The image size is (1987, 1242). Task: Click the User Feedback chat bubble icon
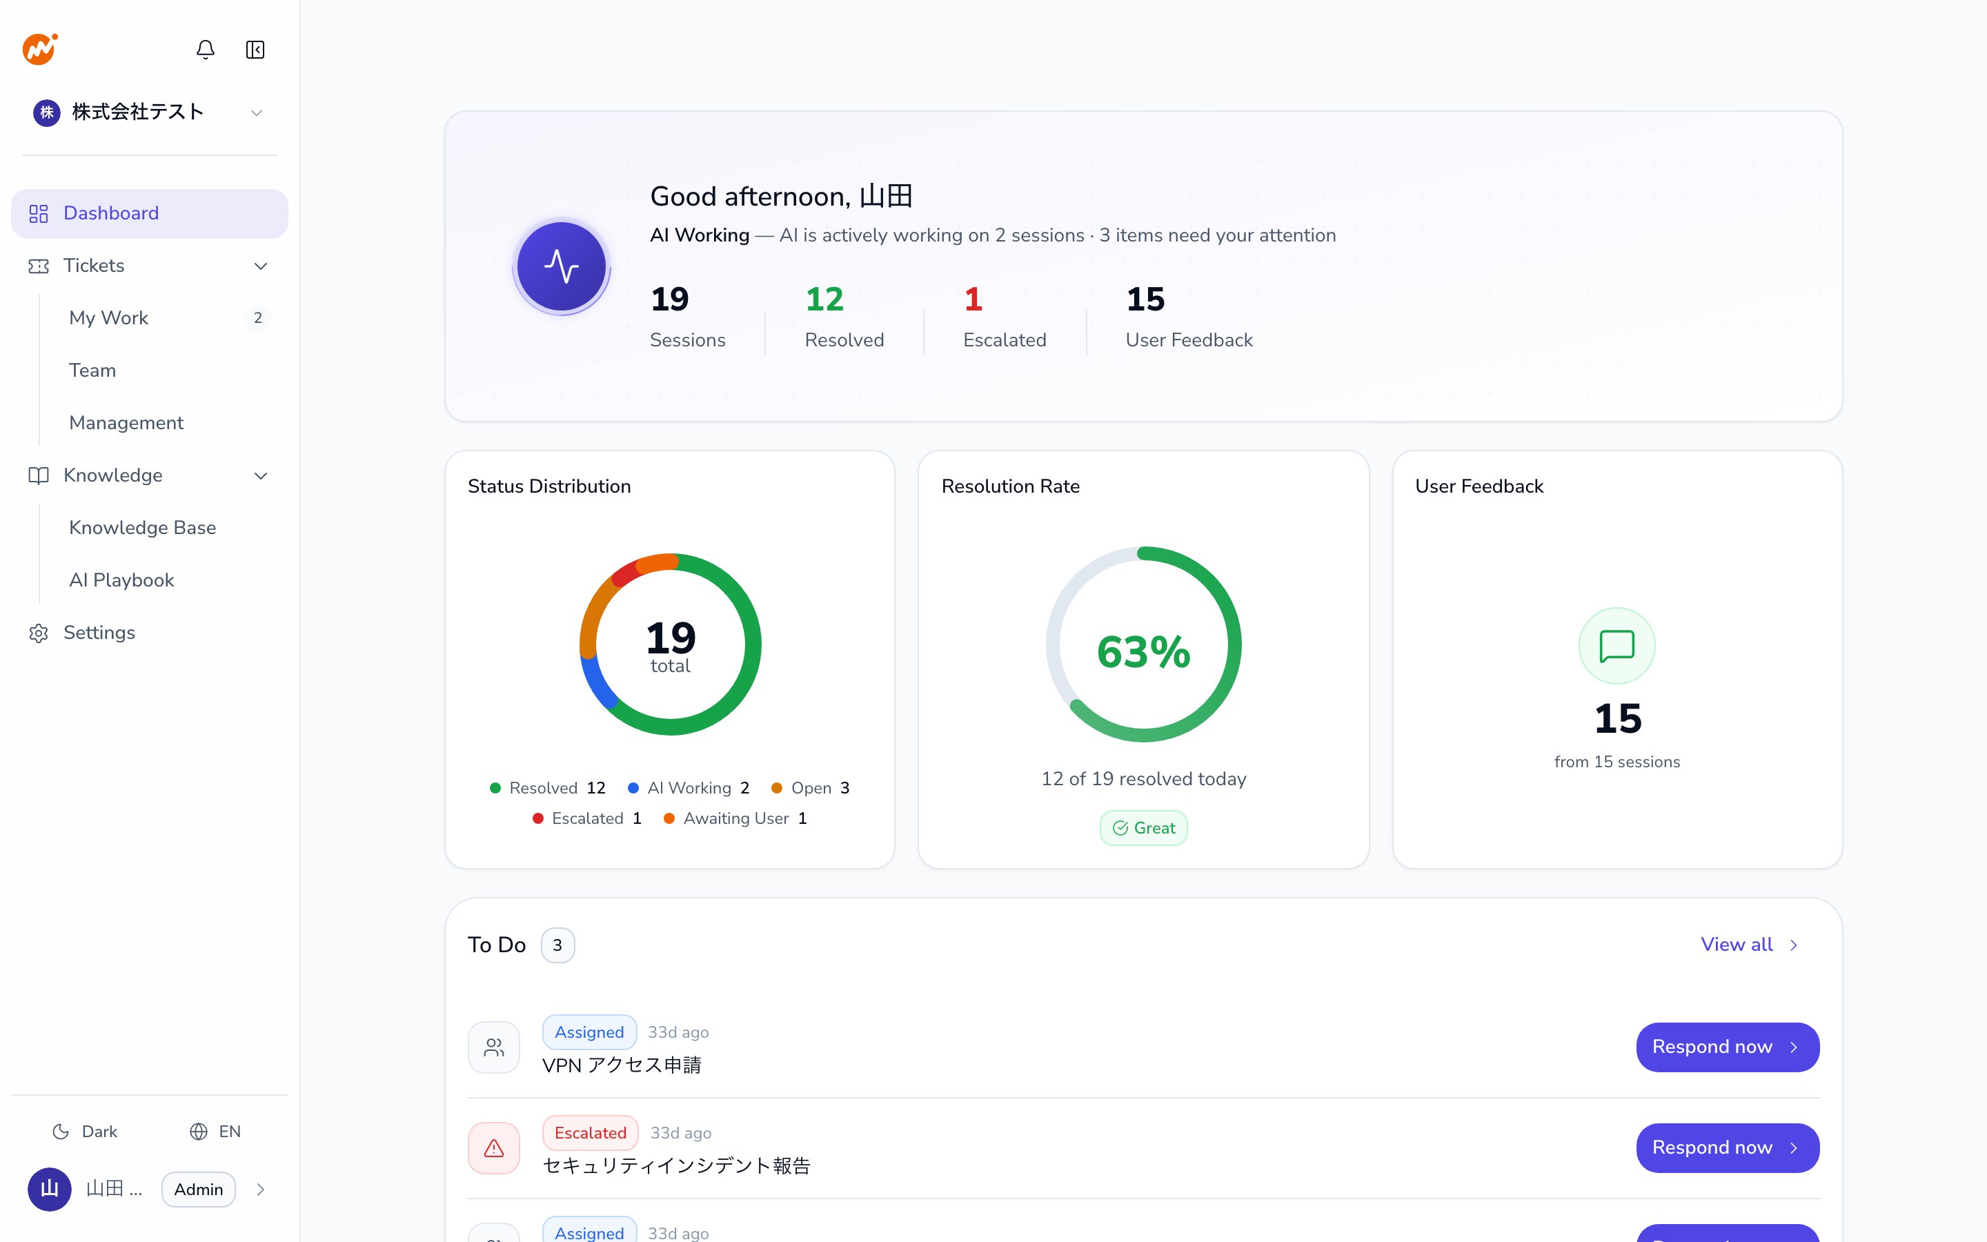pyautogui.click(x=1617, y=646)
